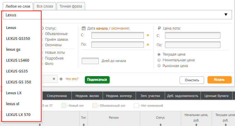Switch to the 'Любое из слов' tab
The width and height of the screenshot is (235, 126).
(x=18, y=6)
